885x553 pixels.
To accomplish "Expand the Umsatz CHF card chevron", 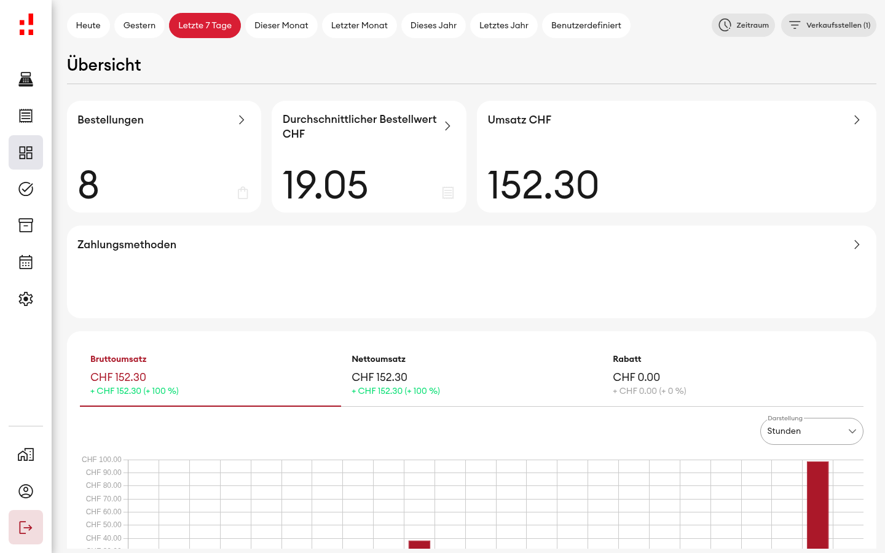I will 857,120.
